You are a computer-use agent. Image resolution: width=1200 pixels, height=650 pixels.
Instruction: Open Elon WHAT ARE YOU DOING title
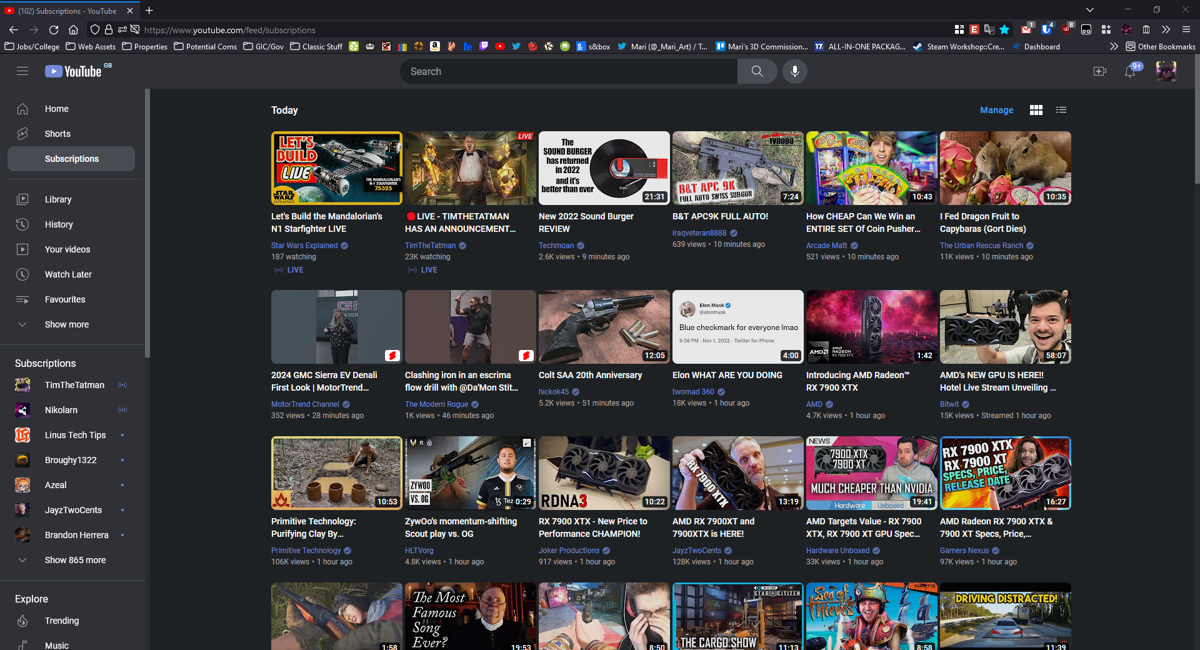point(727,375)
